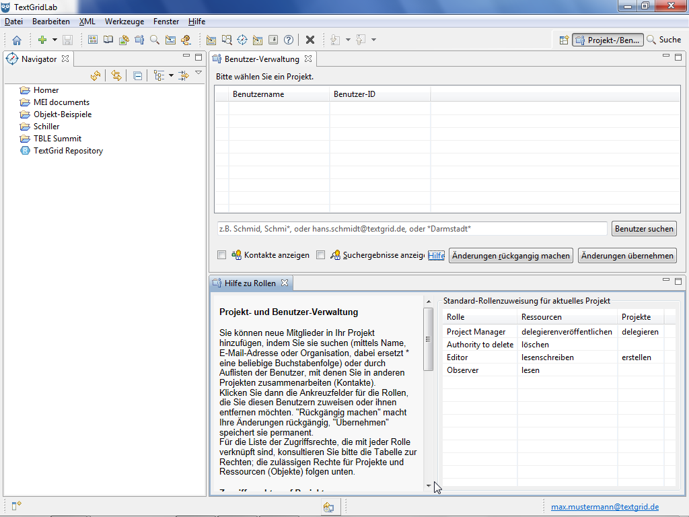Enable the Kontakte anzeigen checkbox
This screenshot has height=517, width=689.
pos(221,255)
